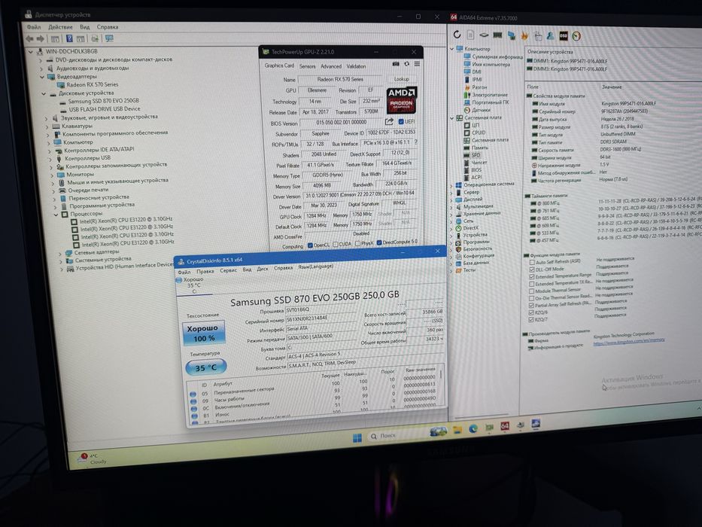
Task: Open the Язык(Language) menu in CrystalDiskInfo
Action: pyautogui.click(x=315, y=267)
